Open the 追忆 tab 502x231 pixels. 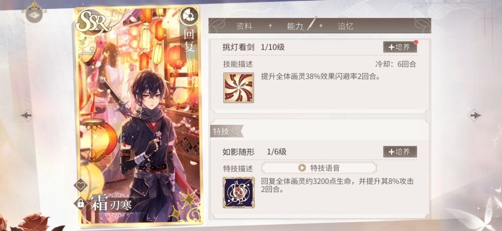(345, 26)
